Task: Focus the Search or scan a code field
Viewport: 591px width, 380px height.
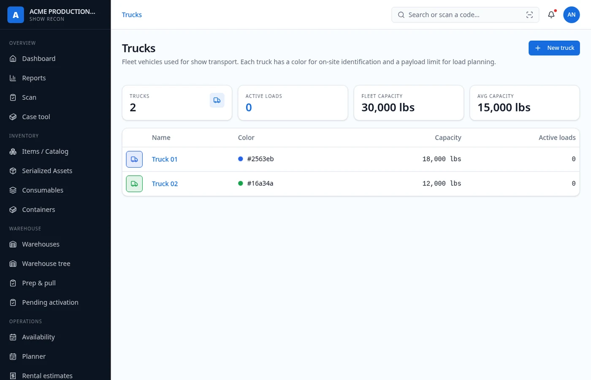Action: [465, 15]
